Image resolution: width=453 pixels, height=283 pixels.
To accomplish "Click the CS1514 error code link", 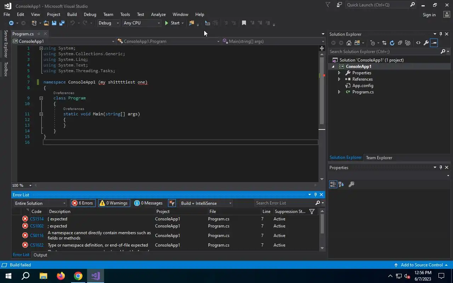I will click(37, 219).
